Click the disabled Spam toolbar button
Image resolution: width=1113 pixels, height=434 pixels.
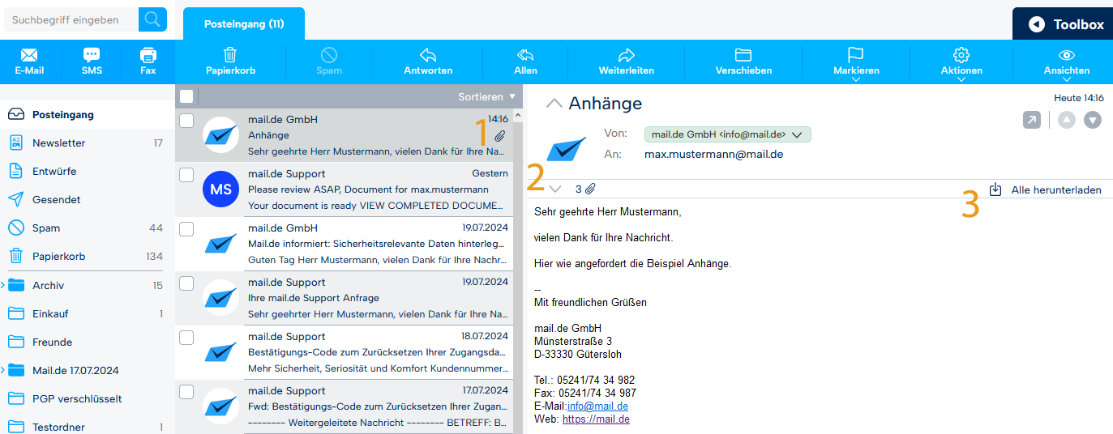pos(329,62)
